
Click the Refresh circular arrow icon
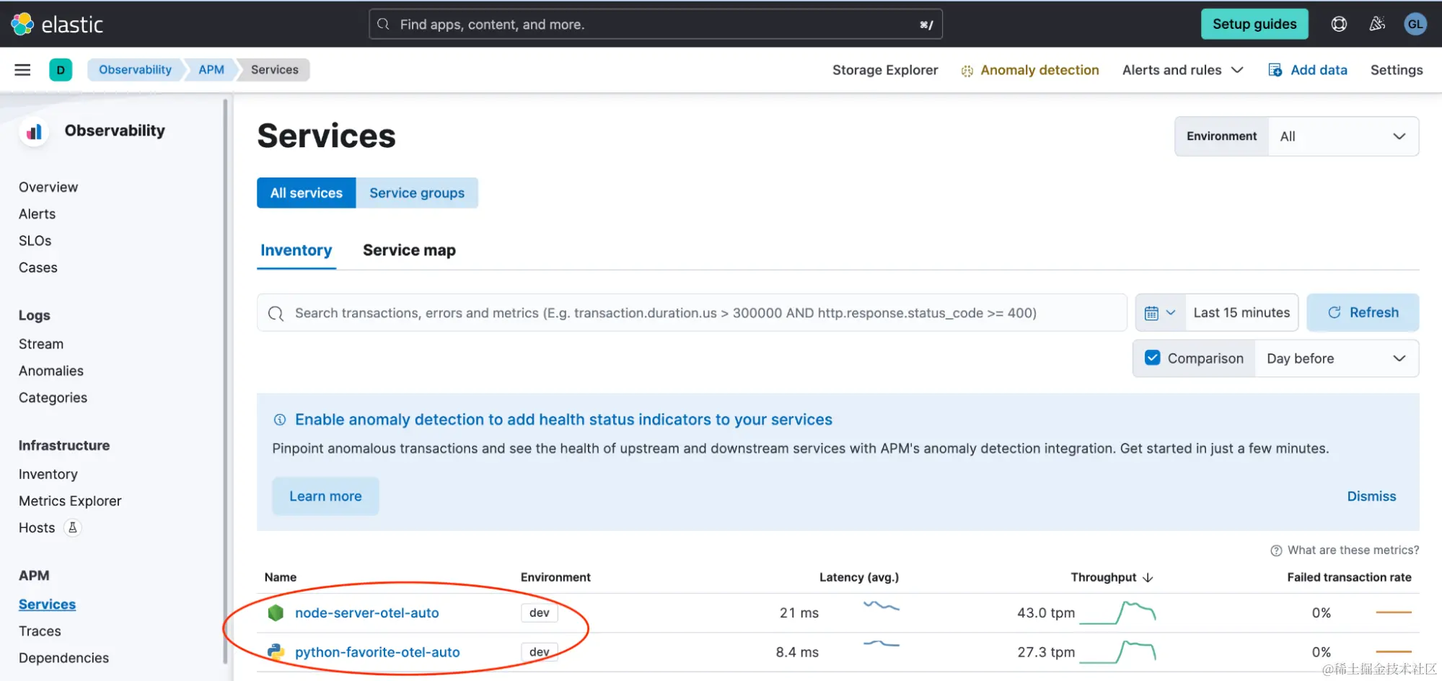click(x=1335, y=312)
